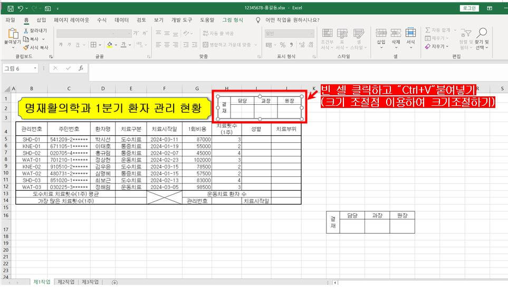Open 조건부 서식 conditional formatting
Image resolution: width=508 pixels, height=287 pixels.
(327, 39)
